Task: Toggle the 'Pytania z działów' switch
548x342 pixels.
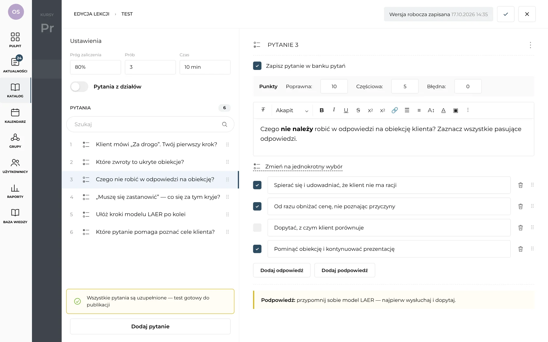Action: pyautogui.click(x=79, y=87)
